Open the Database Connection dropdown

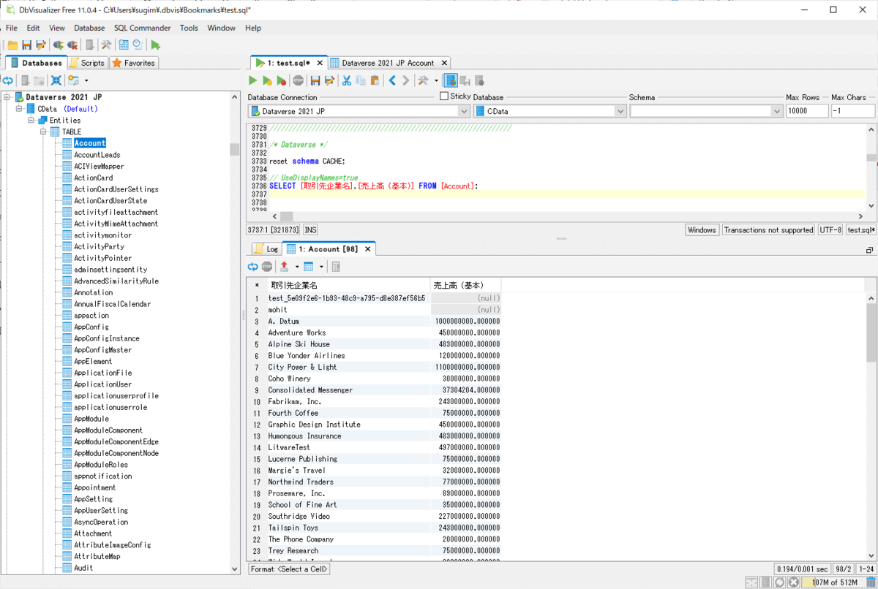tap(464, 111)
